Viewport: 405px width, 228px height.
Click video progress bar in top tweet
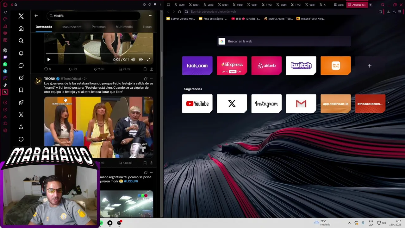tap(98, 53)
